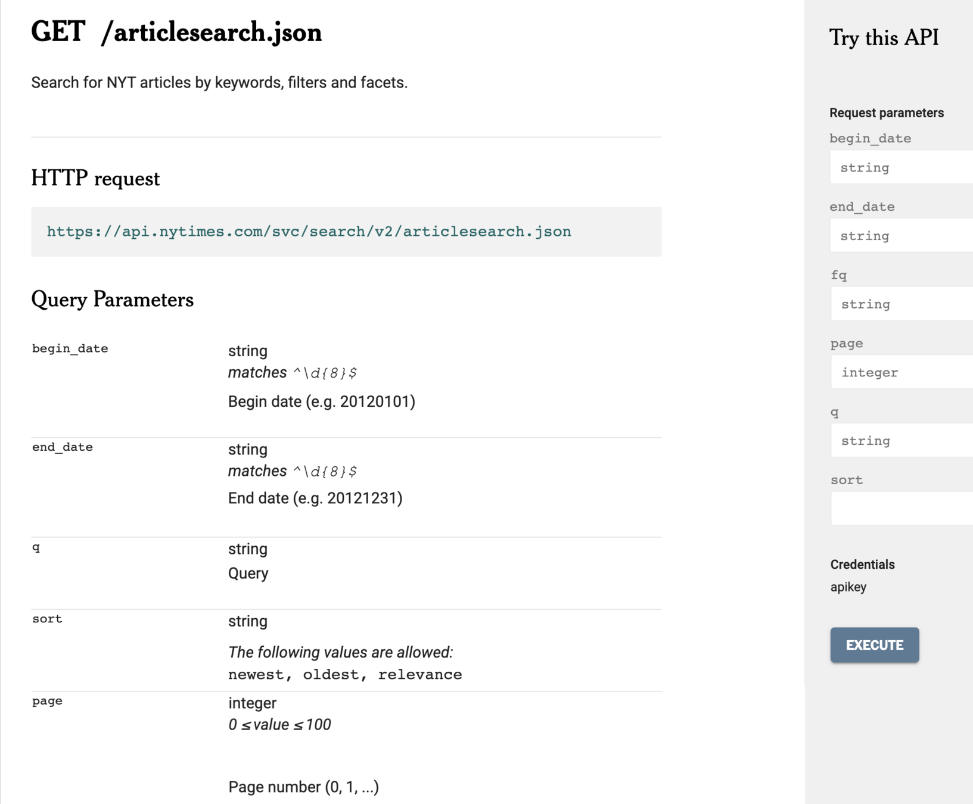Viewport: 973px width, 804px height.
Task: Click the 'Page number (0, 1, ...)' description
Action: point(303,787)
